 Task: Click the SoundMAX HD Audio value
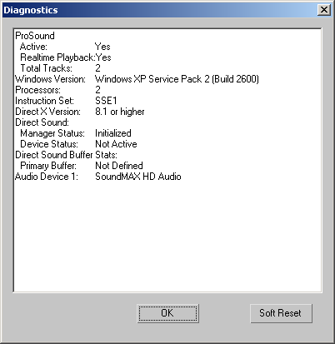(138, 177)
